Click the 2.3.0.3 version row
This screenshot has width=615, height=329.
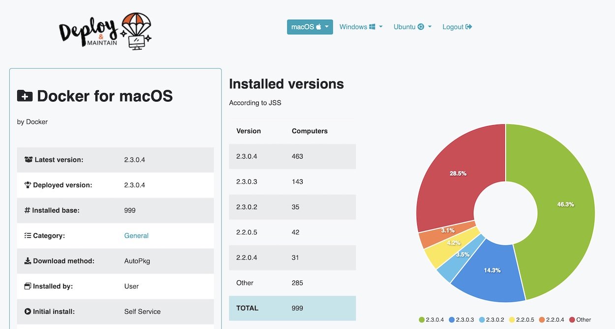click(292, 182)
